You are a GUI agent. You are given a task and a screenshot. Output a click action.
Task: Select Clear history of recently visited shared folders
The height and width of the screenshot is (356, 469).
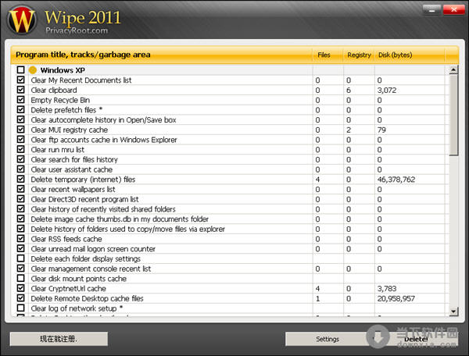pos(231,209)
